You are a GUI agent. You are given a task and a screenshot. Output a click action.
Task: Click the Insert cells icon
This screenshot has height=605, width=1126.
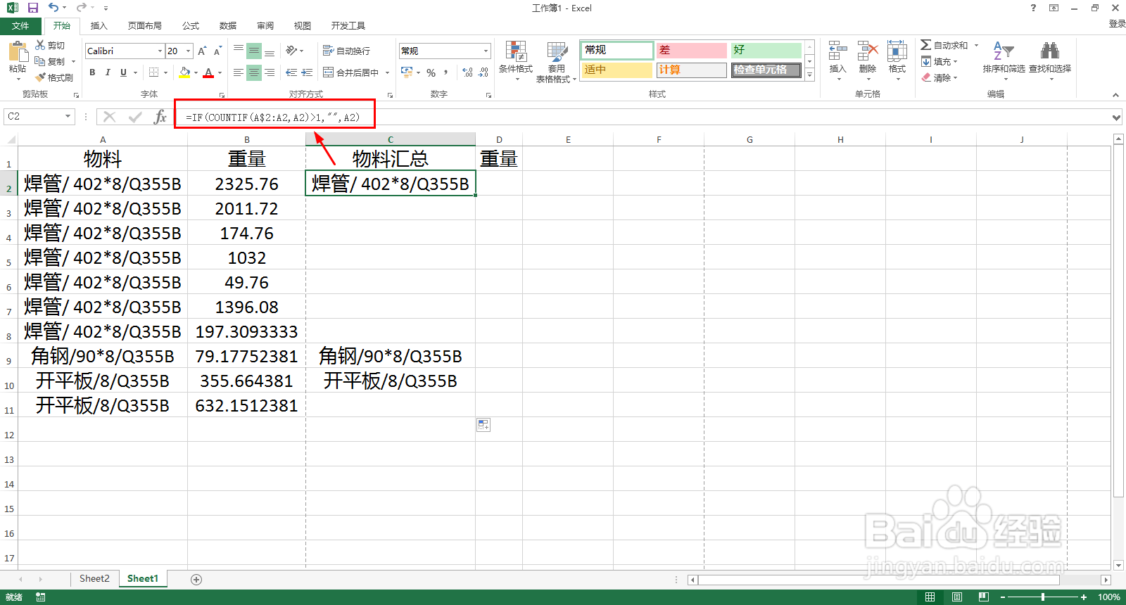pos(837,51)
